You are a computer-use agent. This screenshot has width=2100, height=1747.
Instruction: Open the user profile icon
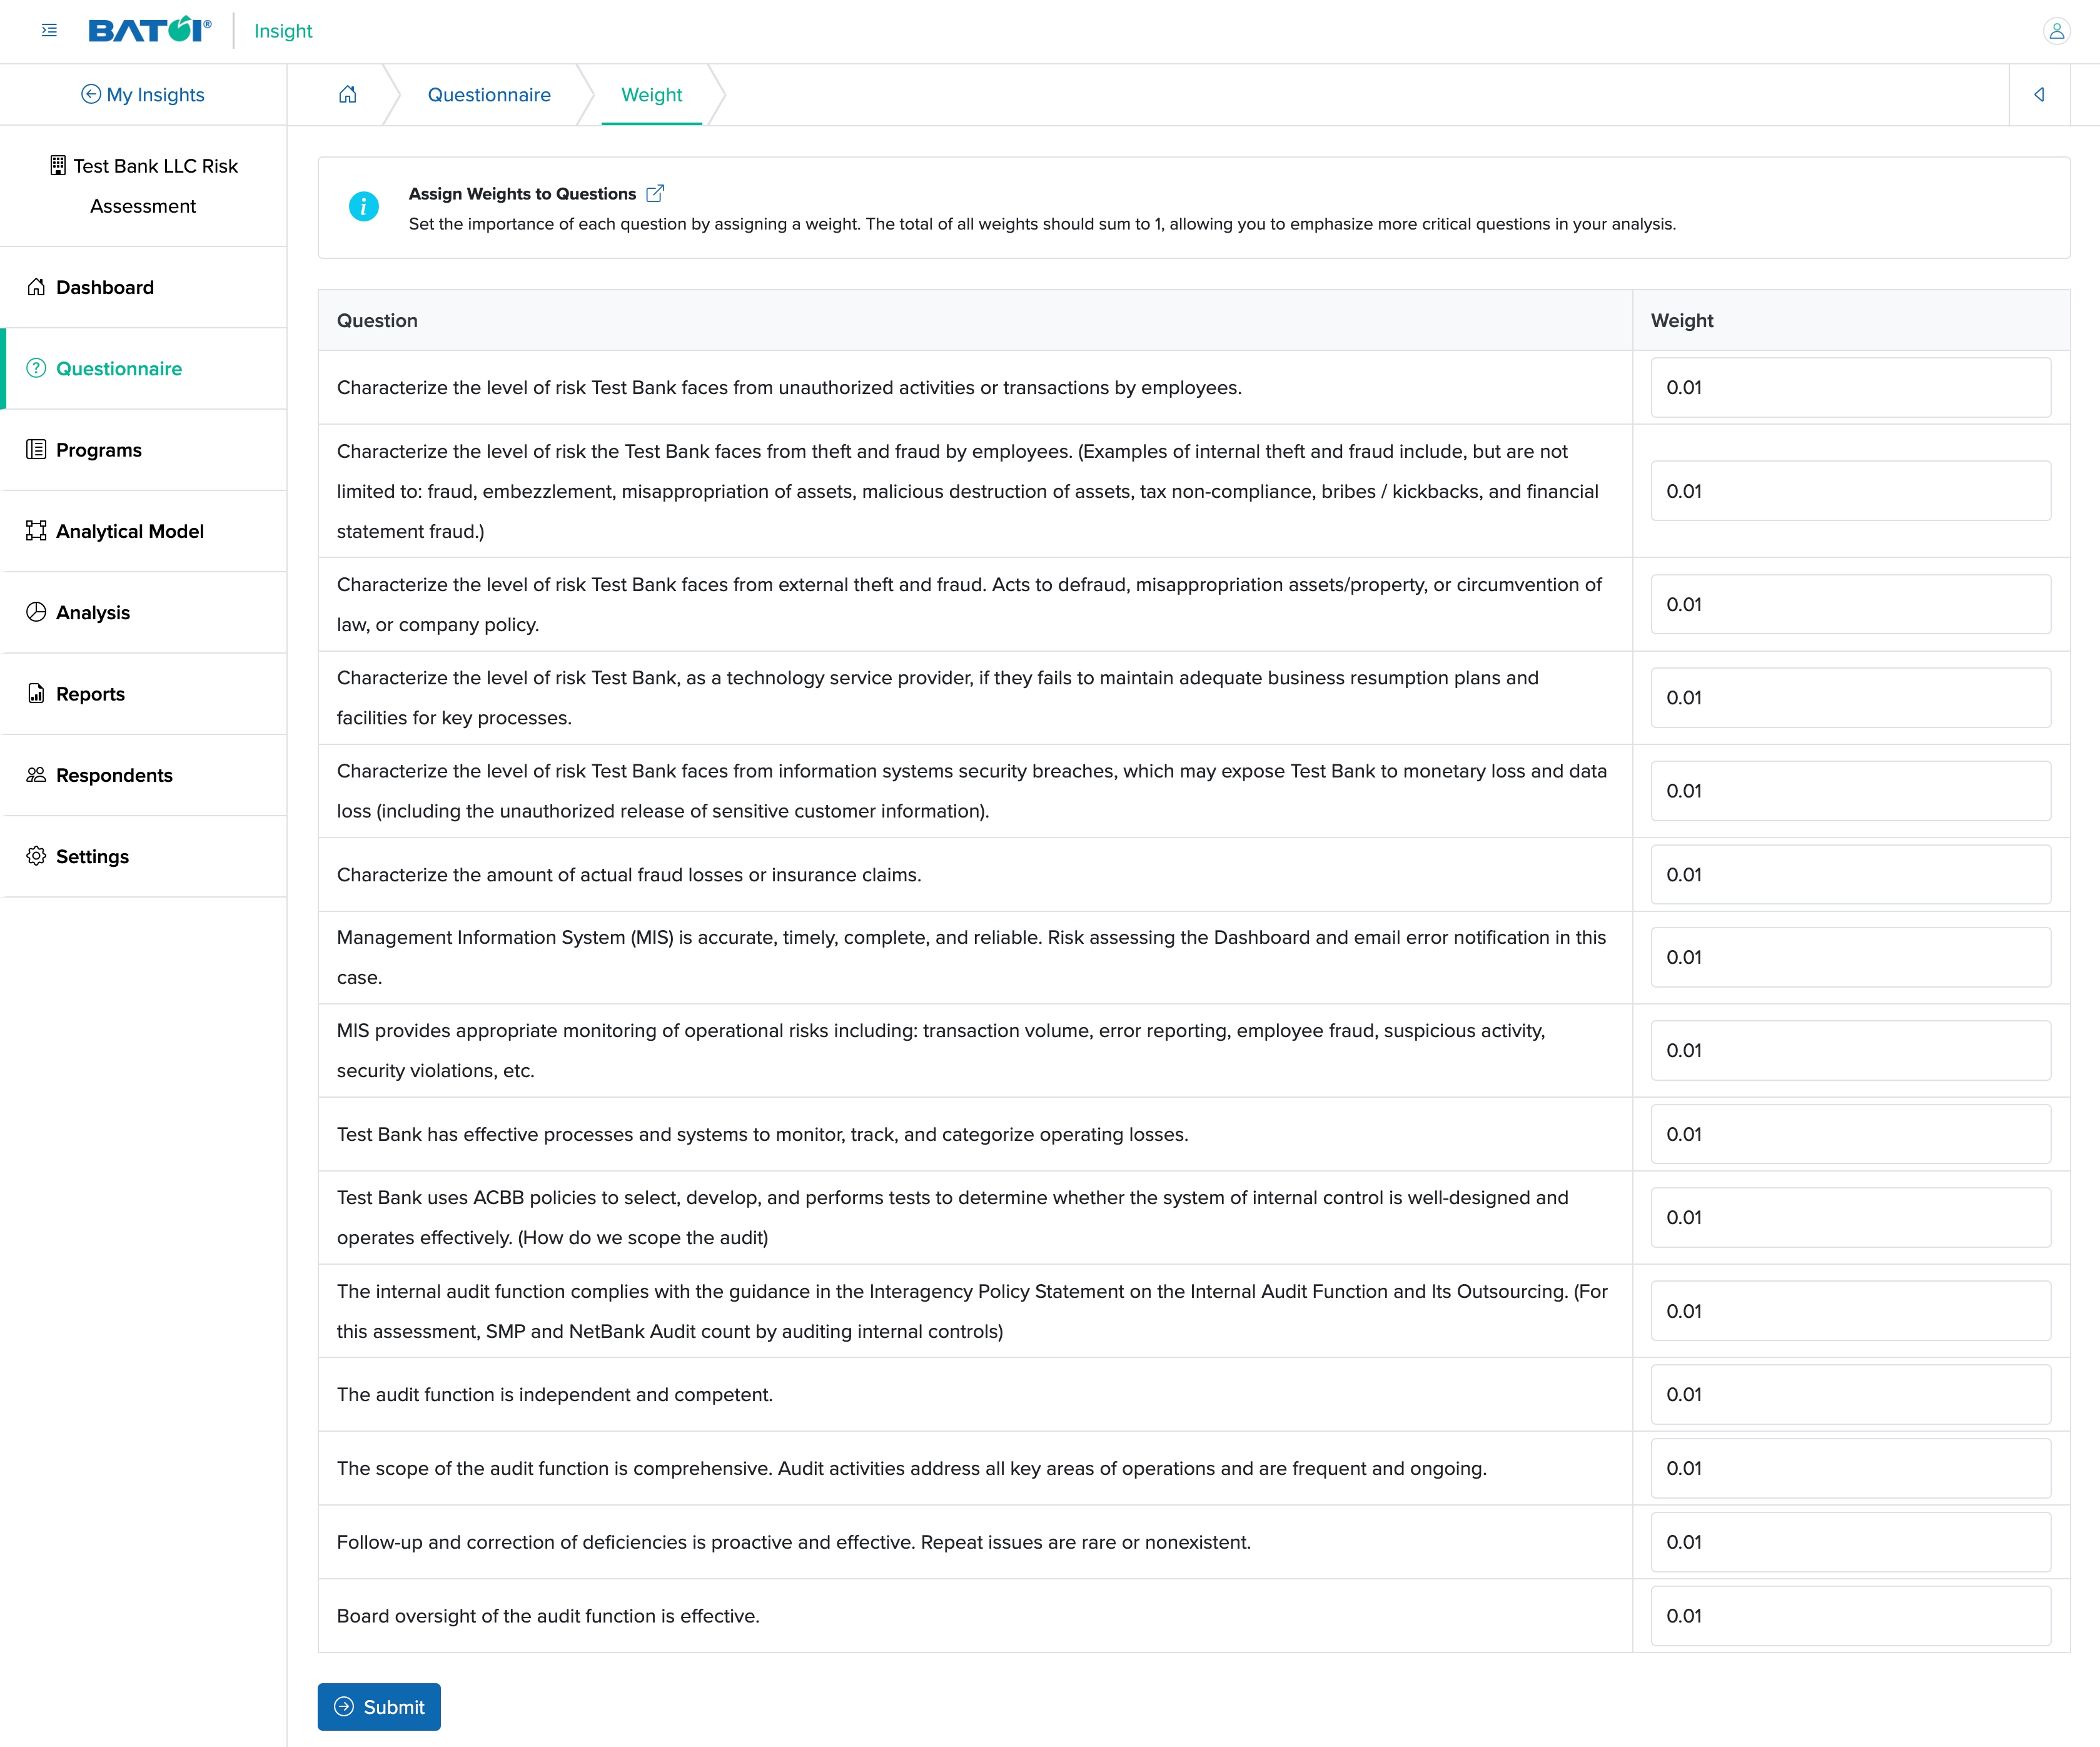2056,31
